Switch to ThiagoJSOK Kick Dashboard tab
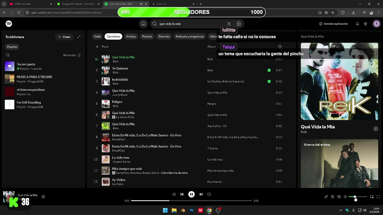Viewport: 383px width, 215px height. click(x=78, y=4)
